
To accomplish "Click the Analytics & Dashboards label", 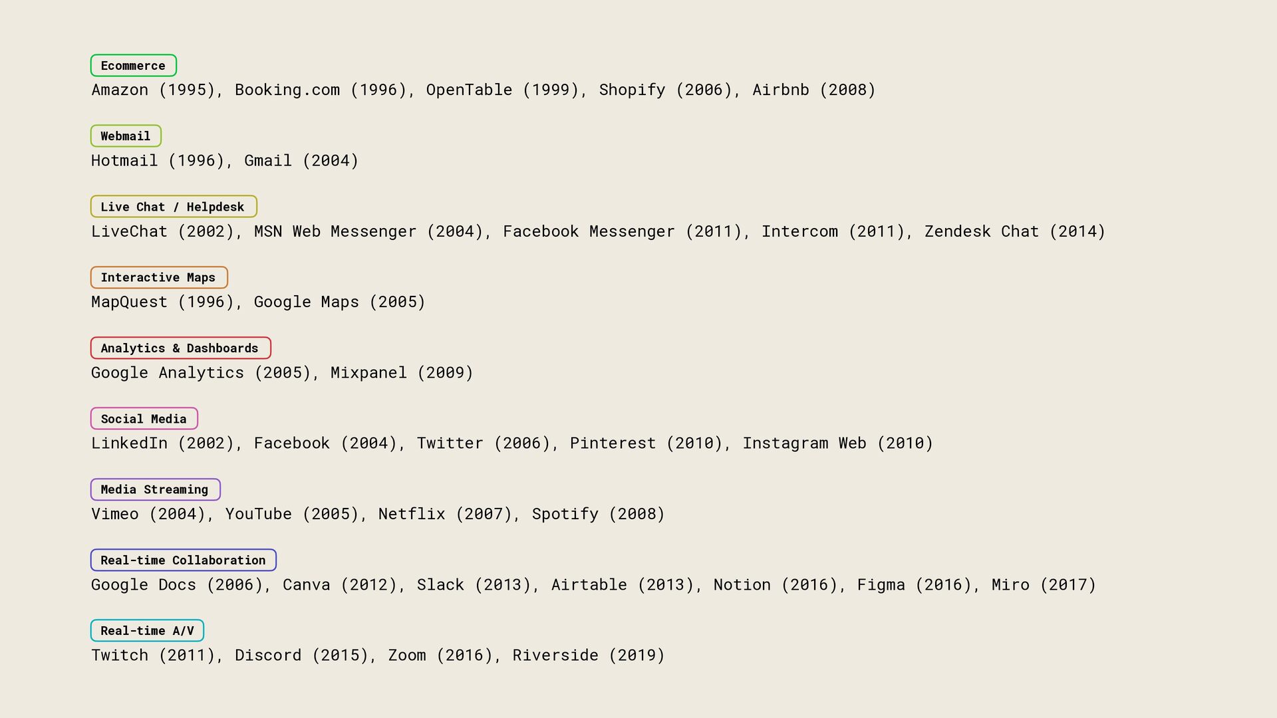I will click(180, 348).
